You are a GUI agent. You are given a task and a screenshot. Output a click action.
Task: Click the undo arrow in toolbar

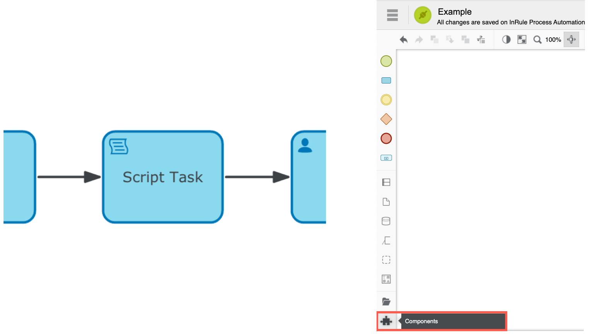coord(404,39)
